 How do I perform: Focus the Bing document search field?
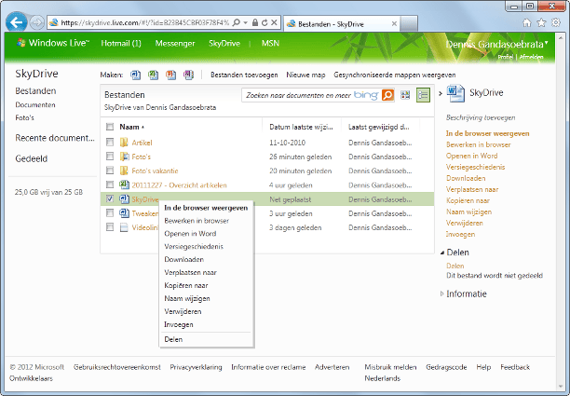[x=311, y=95]
